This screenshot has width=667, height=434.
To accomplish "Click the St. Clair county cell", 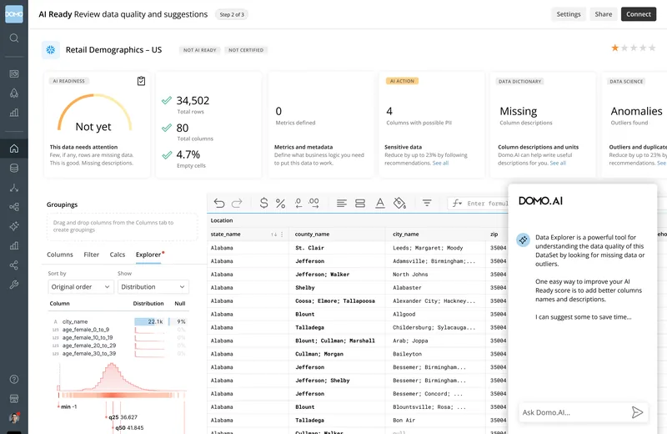I will (x=309, y=248).
